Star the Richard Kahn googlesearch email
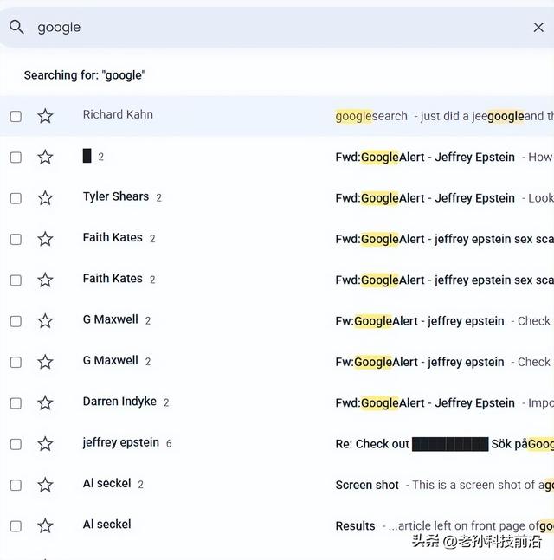This screenshot has height=560, width=554. (45, 117)
